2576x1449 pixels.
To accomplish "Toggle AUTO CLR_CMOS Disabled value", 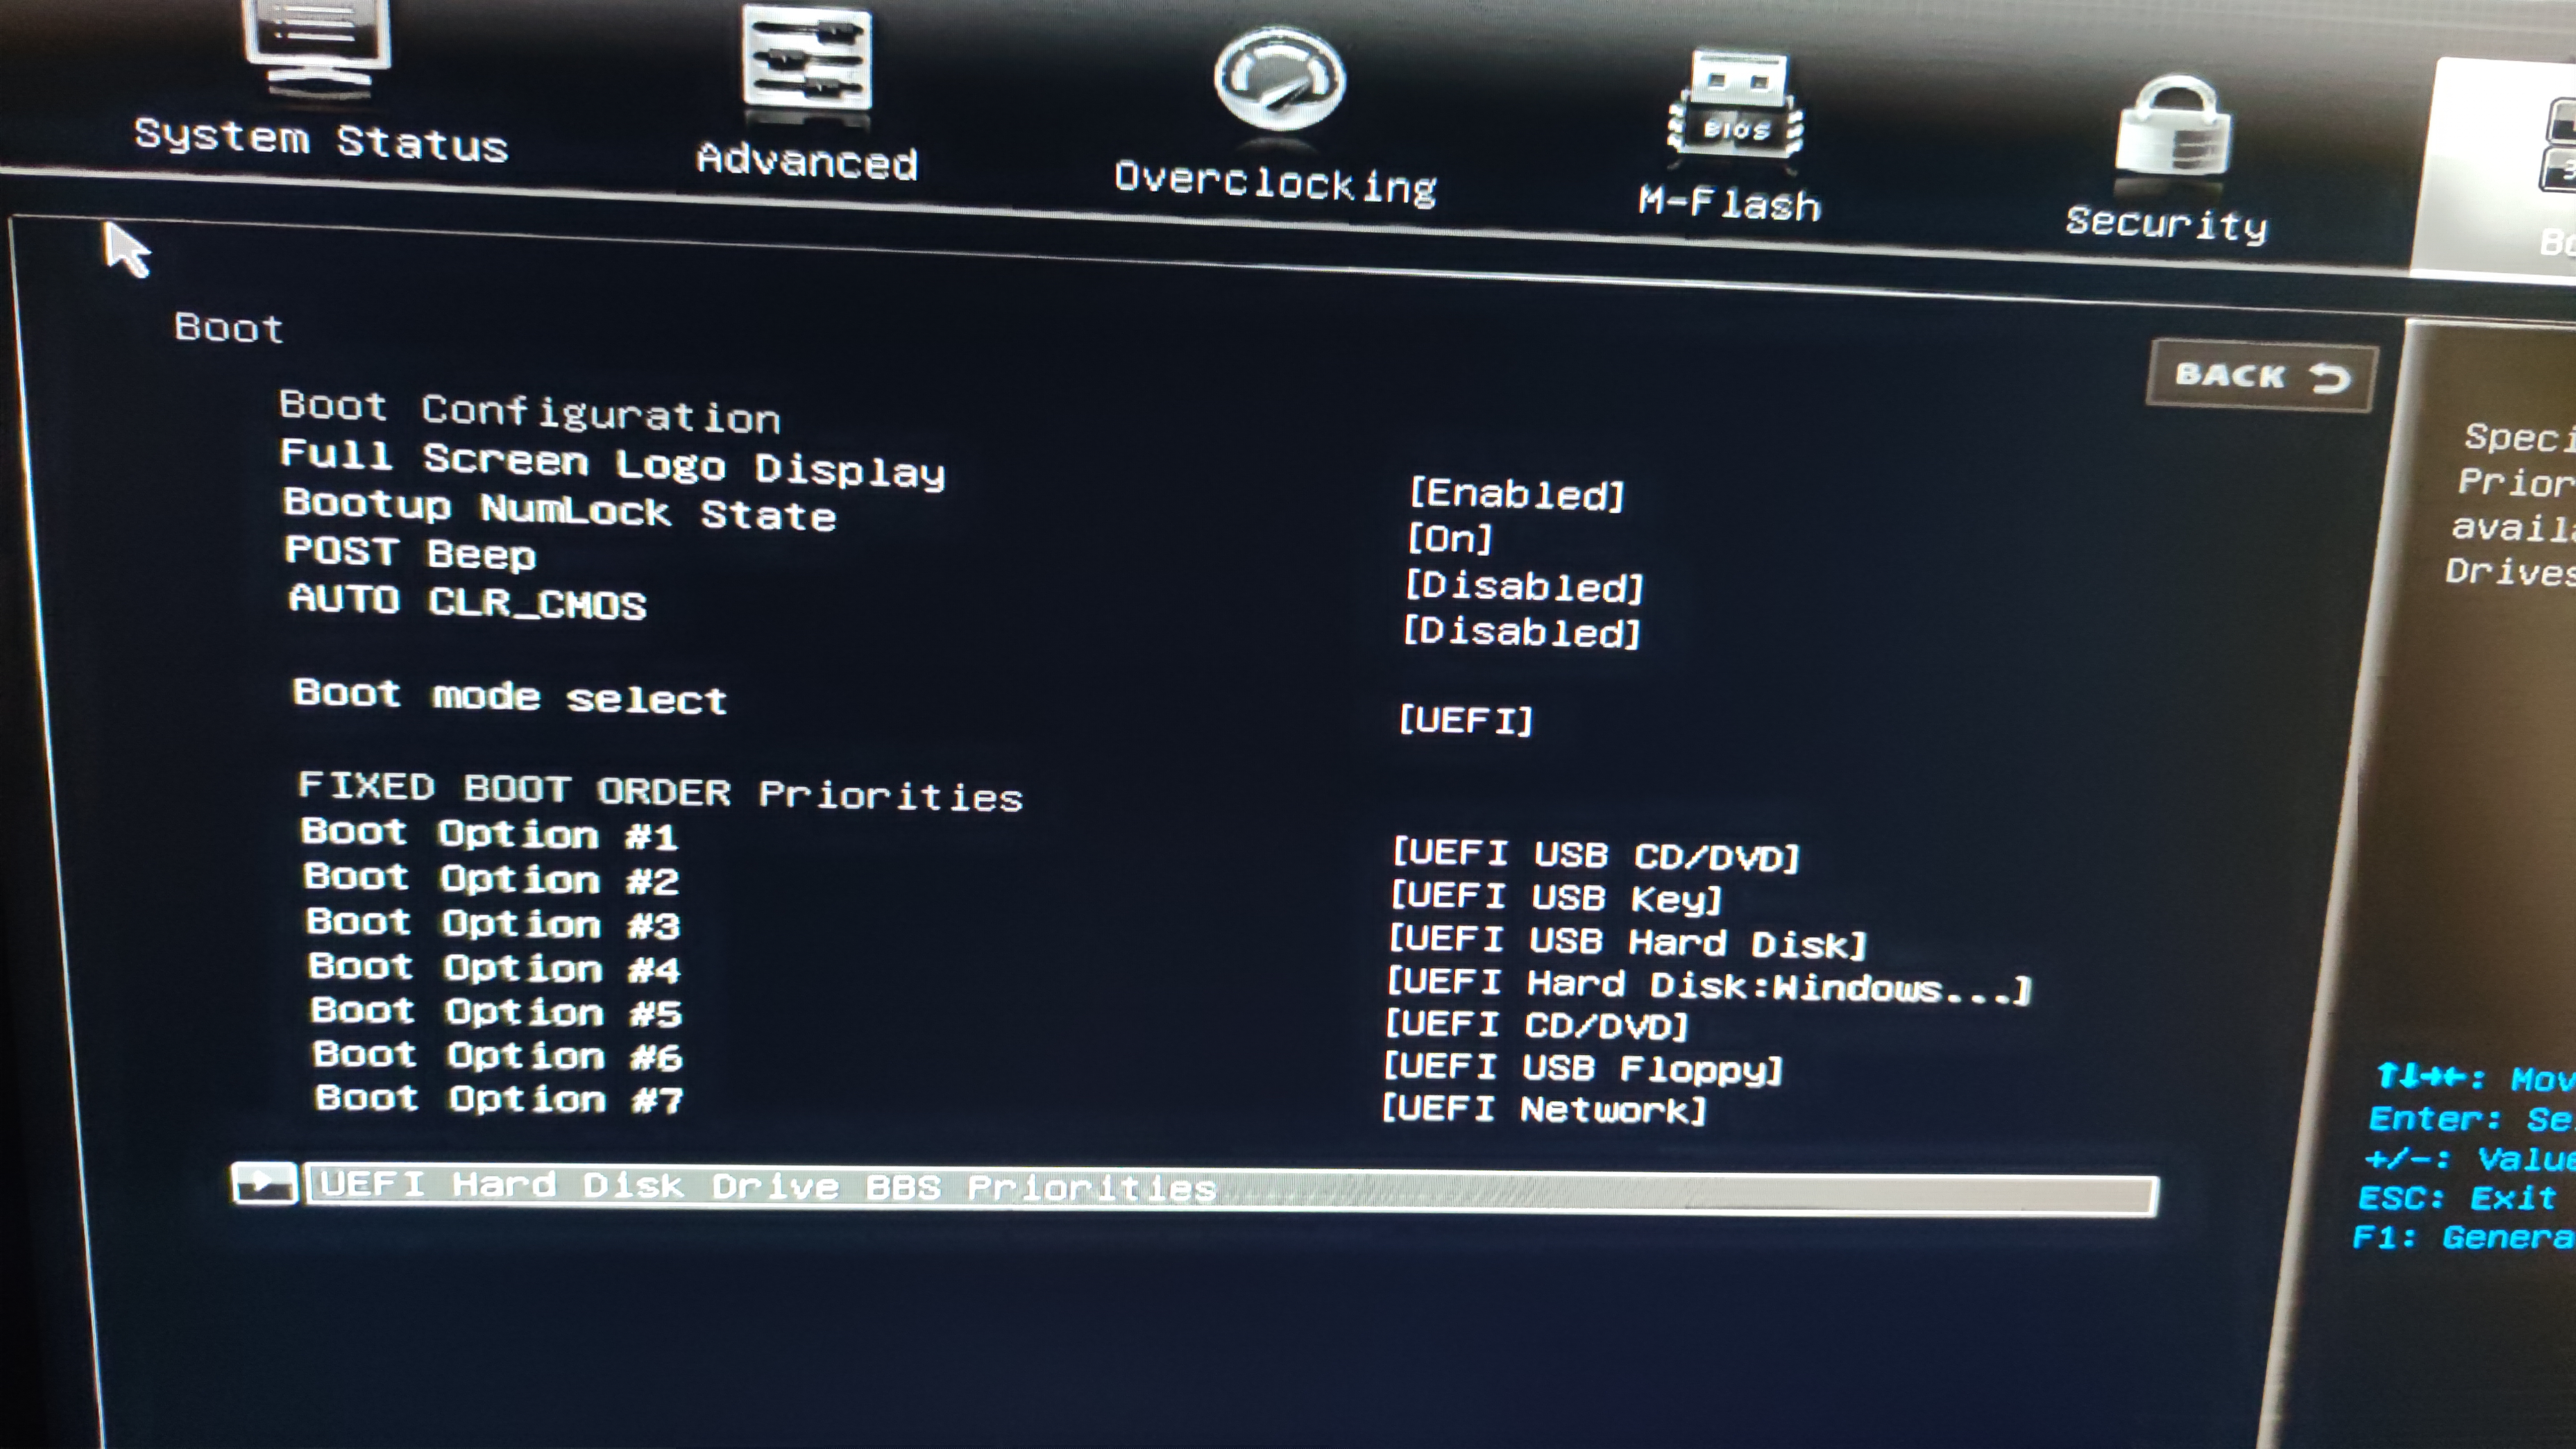I will point(1521,632).
